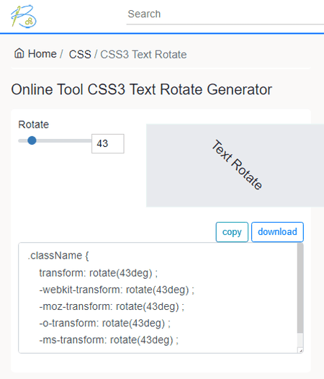324x379 pixels.
Task: Open the Home breadcrumb link
Action: 42,53
